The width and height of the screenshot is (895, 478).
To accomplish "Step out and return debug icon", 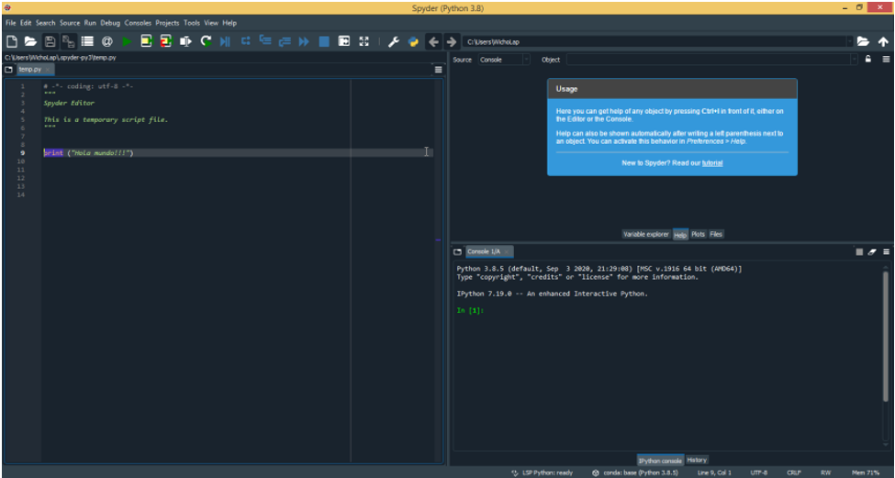I will (x=285, y=41).
